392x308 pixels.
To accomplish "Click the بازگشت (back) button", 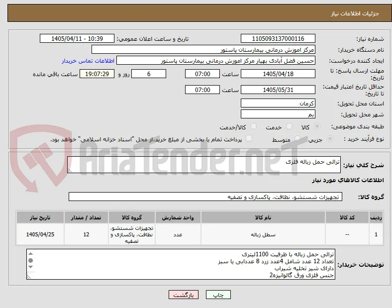I will coord(184,295).
